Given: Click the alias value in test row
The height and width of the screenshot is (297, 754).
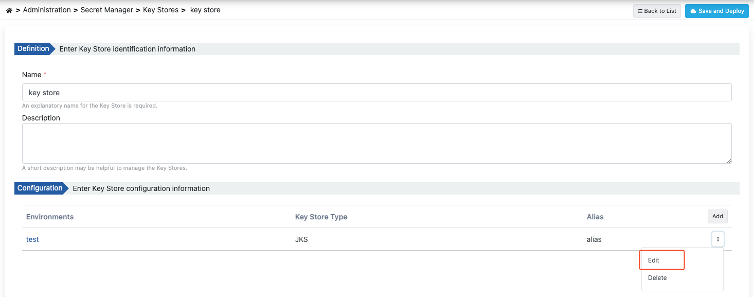Looking at the screenshot, I should 594,239.
